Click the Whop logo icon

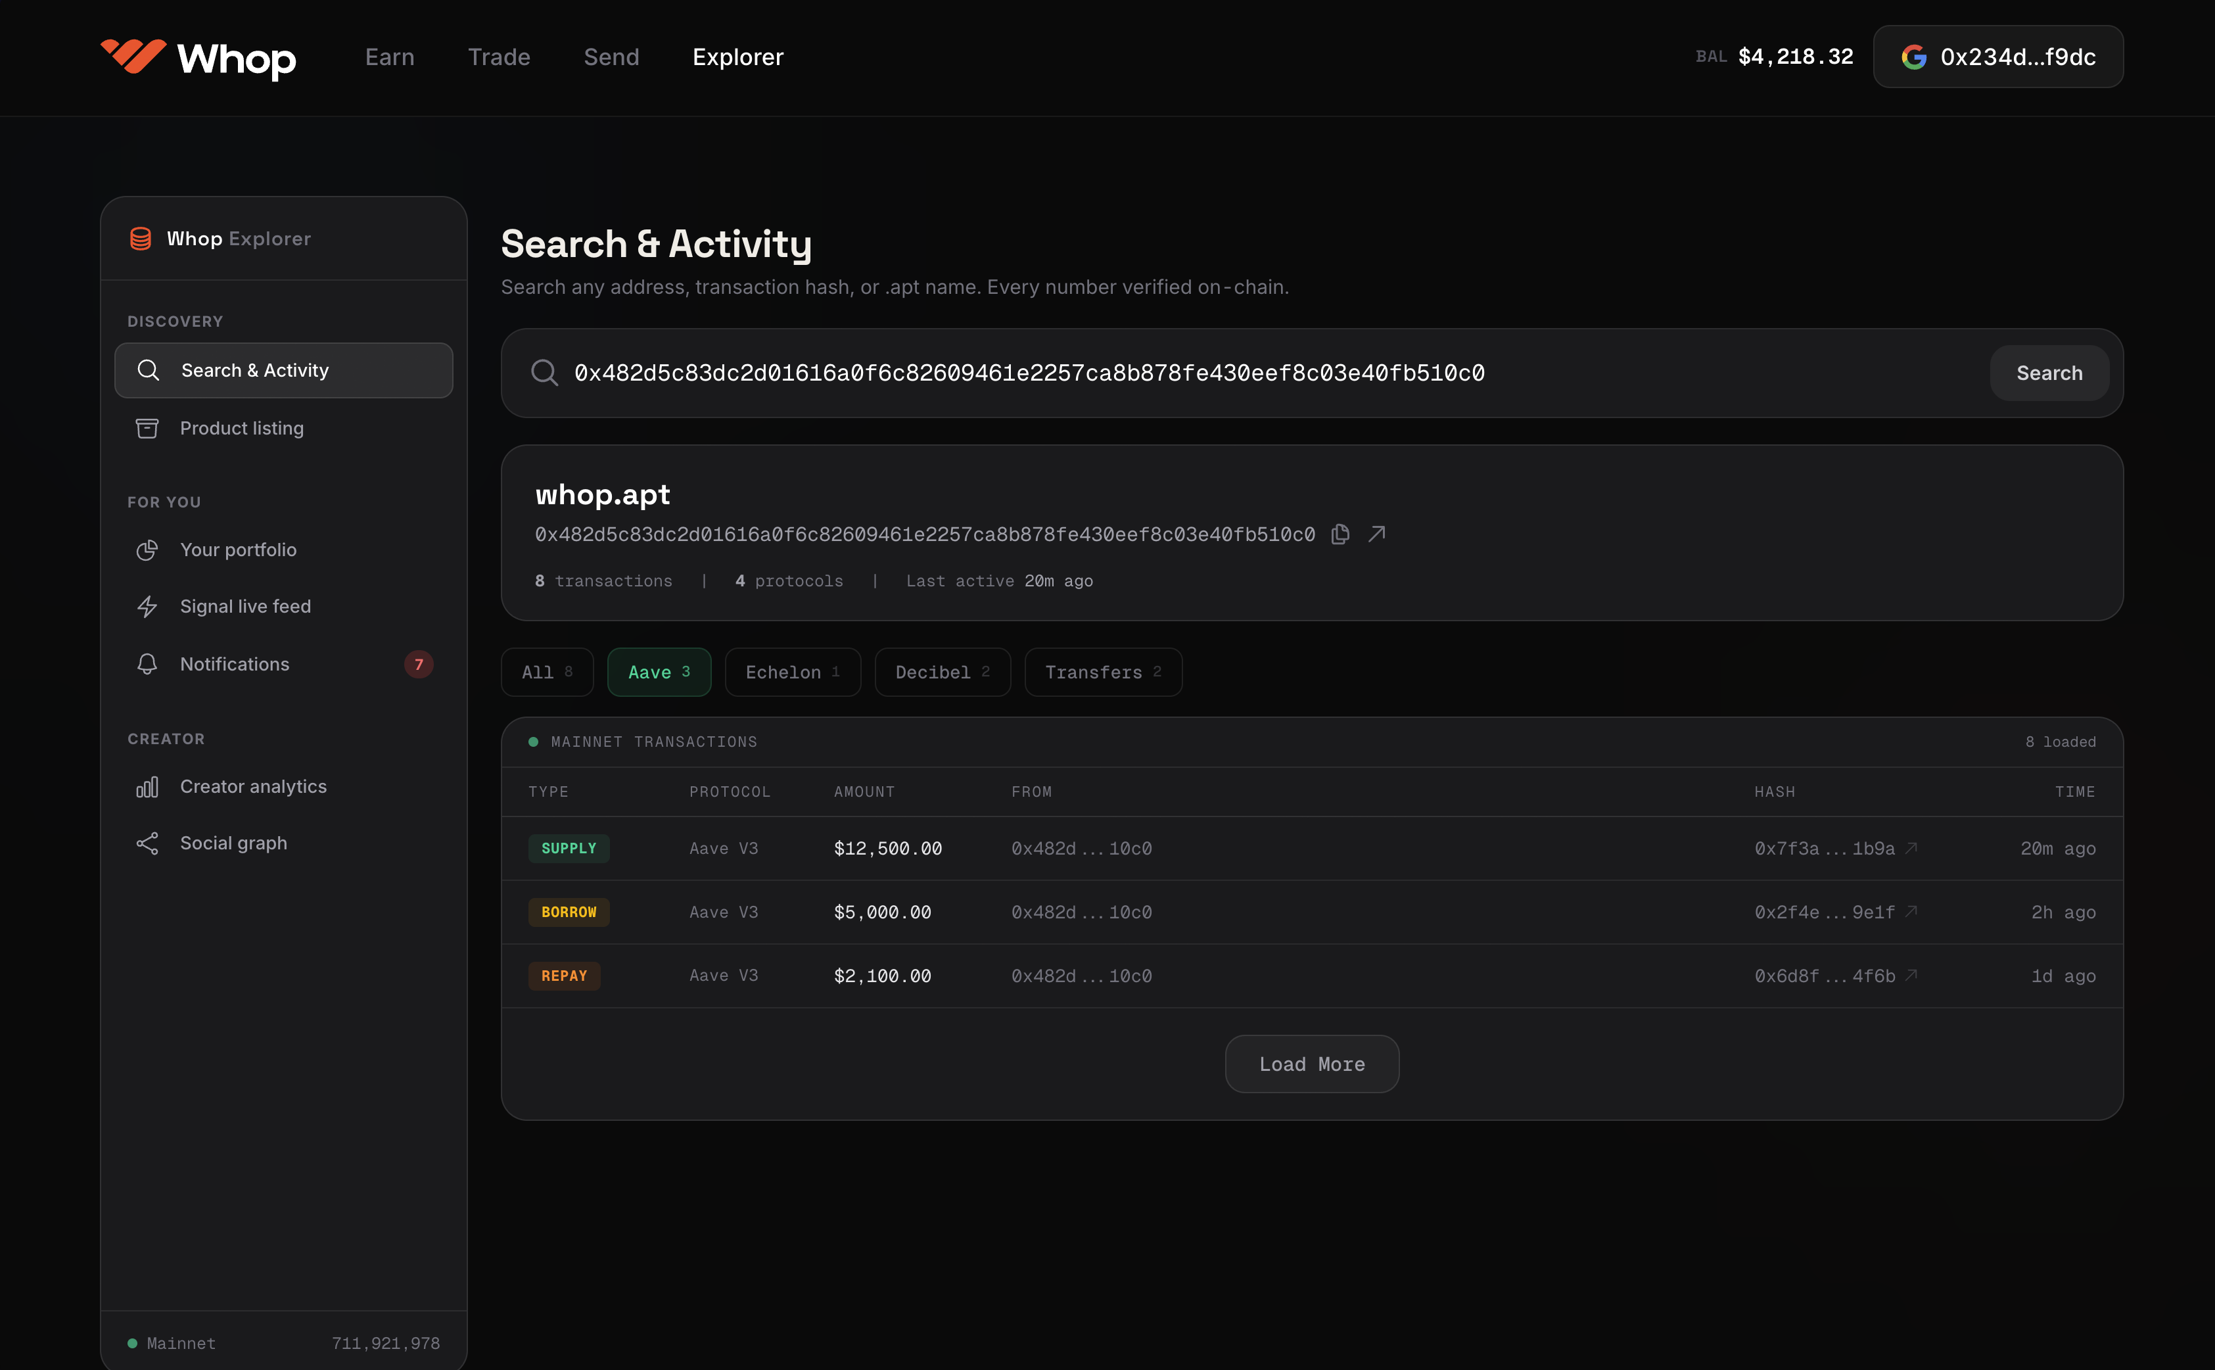(x=133, y=56)
